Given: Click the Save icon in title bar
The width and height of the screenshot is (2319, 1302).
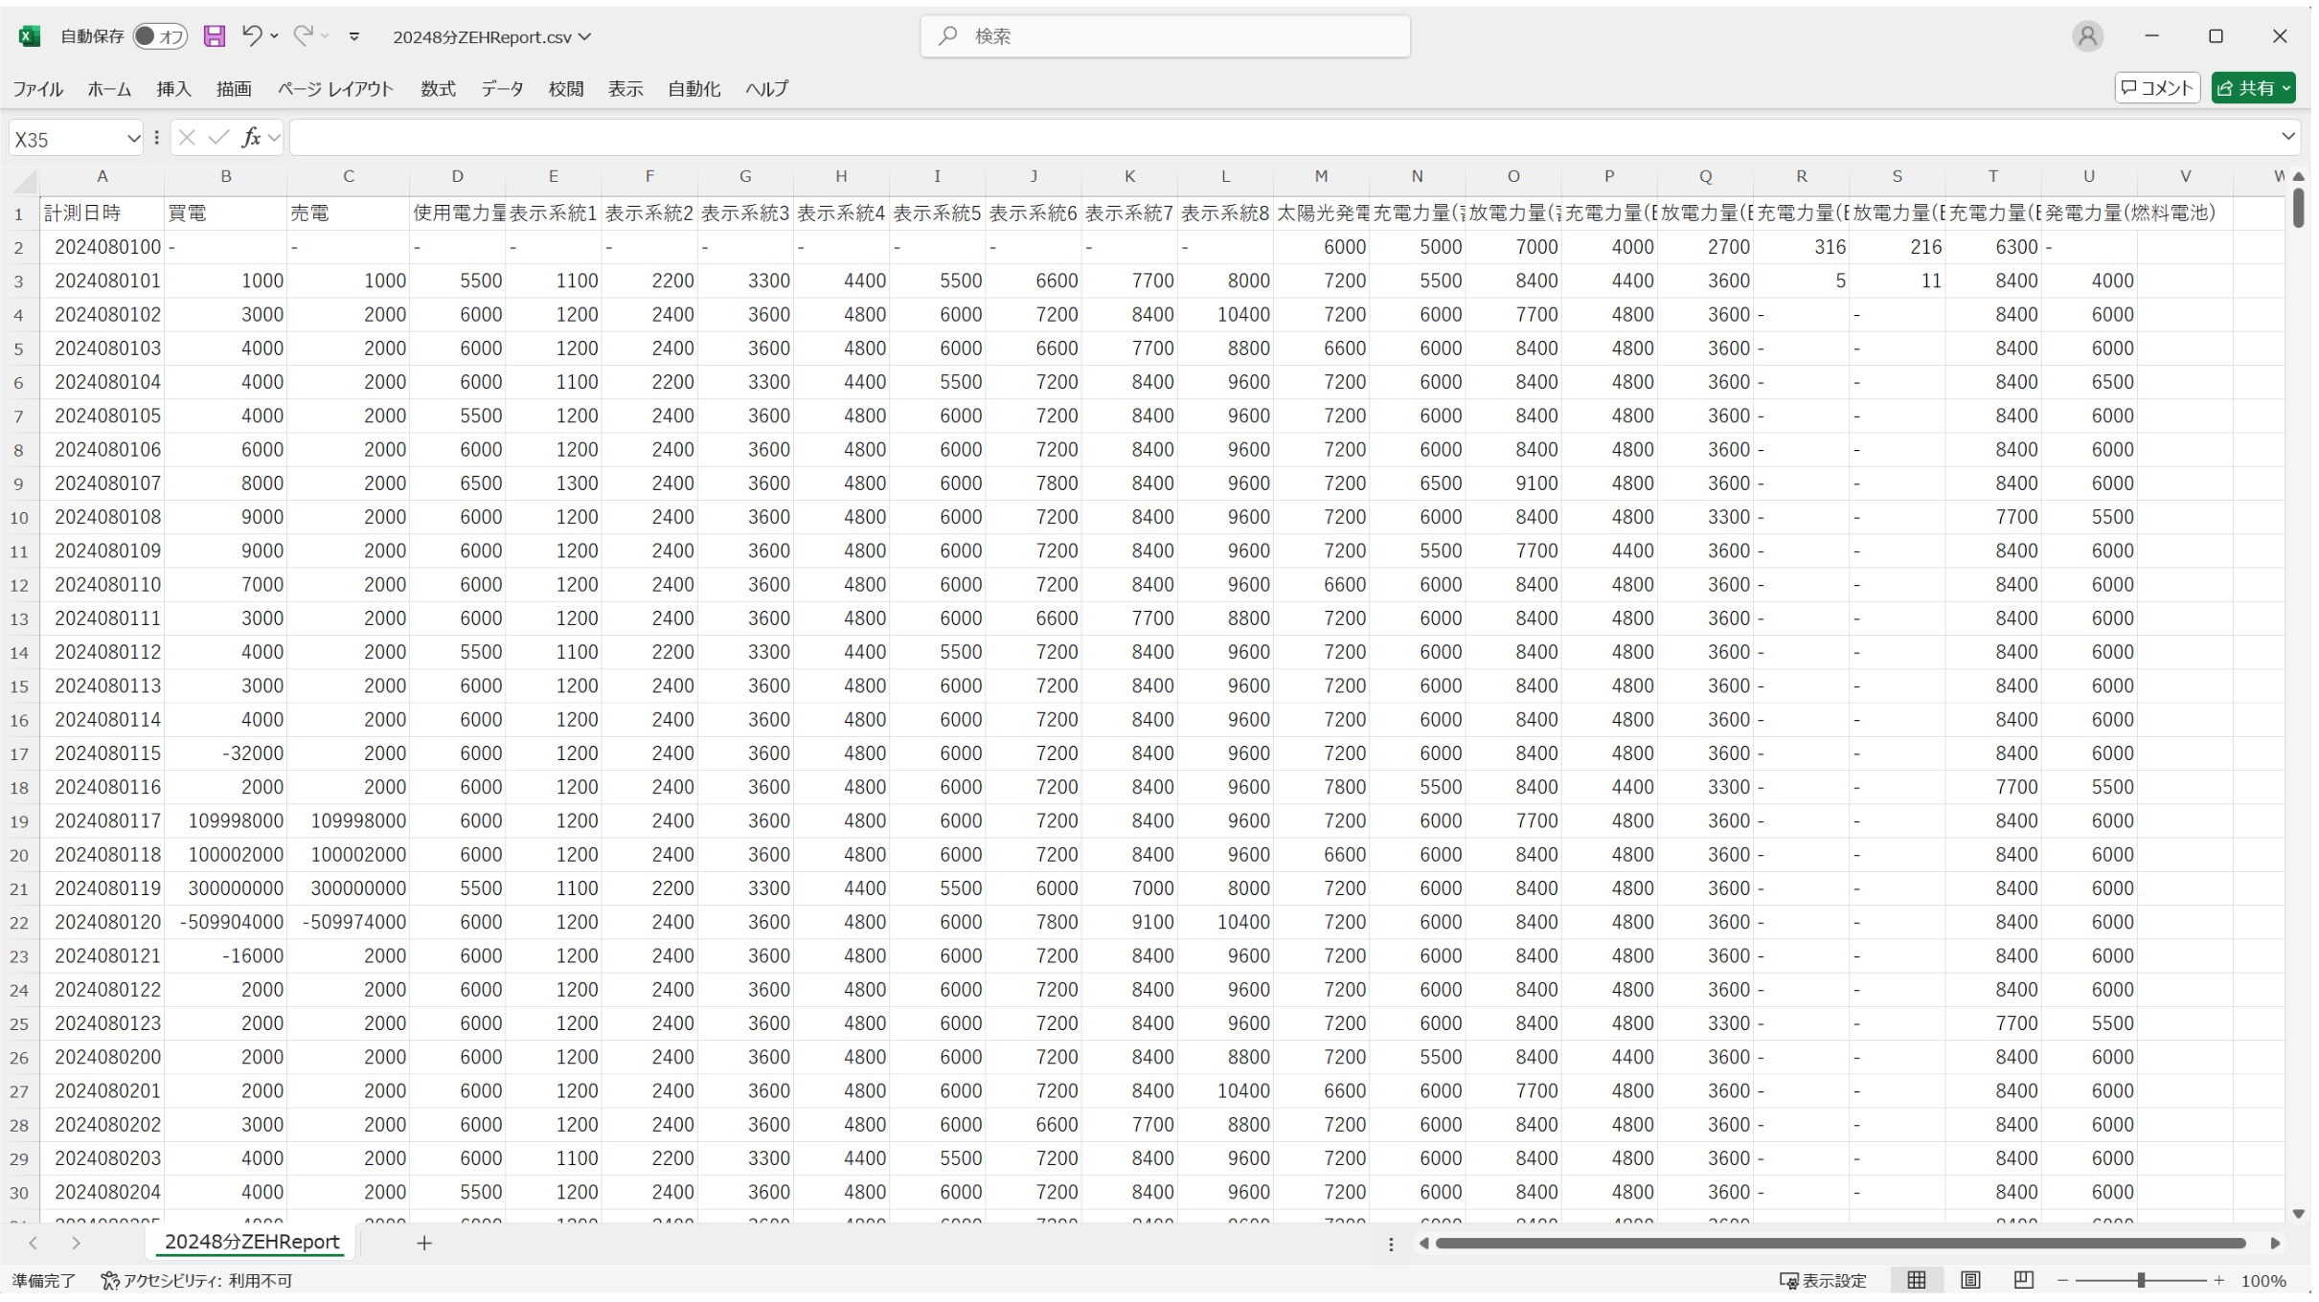Looking at the screenshot, I should (215, 36).
